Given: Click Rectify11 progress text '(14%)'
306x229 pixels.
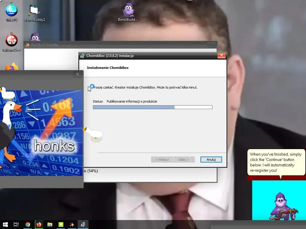Looking at the screenshot, I should pyautogui.click(x=93, y=171).
